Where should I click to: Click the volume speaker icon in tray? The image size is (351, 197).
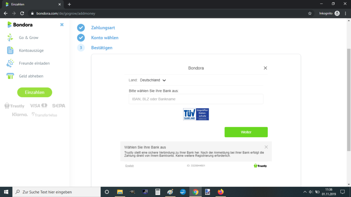coord(311,192)
